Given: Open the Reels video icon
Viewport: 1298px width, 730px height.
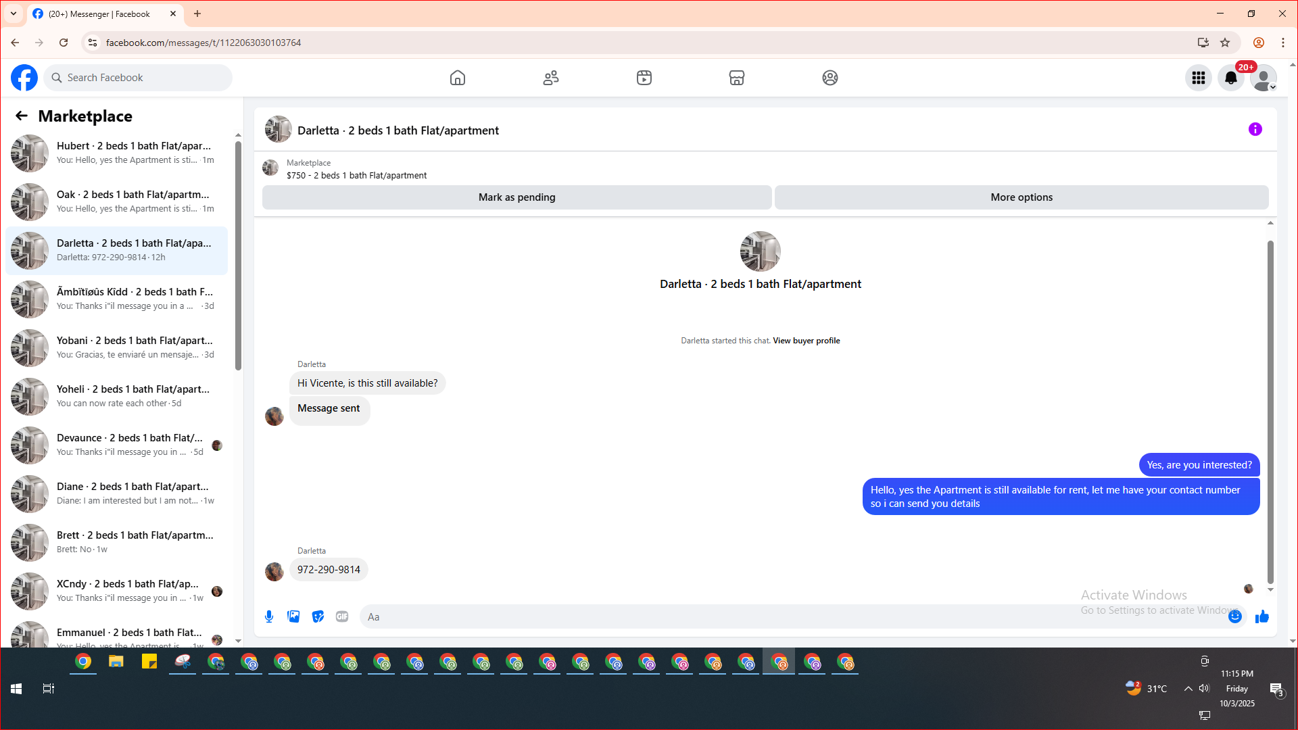Looking at the screenshot, I should 644,78.
